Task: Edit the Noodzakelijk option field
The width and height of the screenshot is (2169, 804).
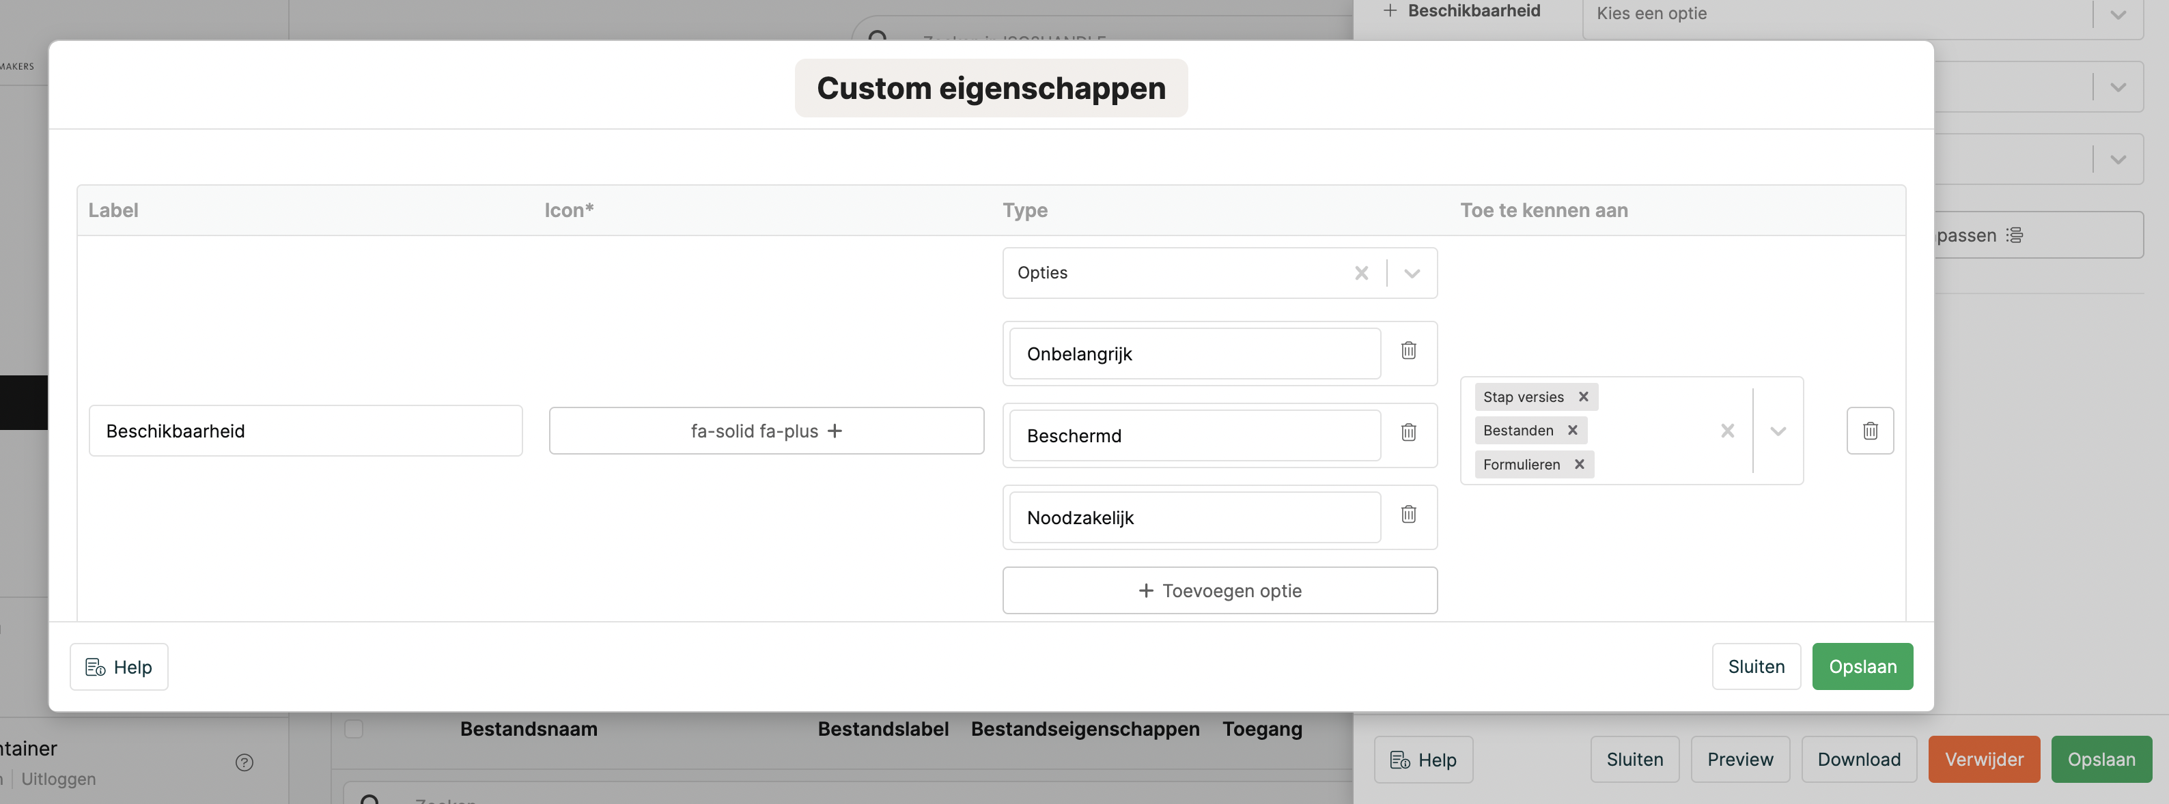Action: click(1195, 517)
